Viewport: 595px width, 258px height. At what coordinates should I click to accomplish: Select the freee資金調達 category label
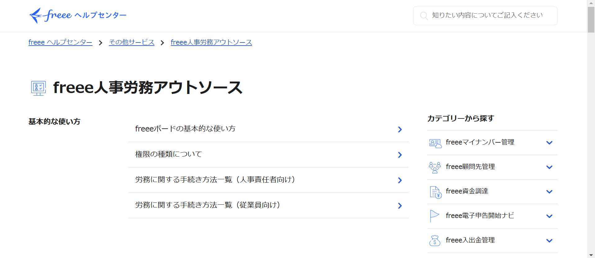click(x=467, y=191)
